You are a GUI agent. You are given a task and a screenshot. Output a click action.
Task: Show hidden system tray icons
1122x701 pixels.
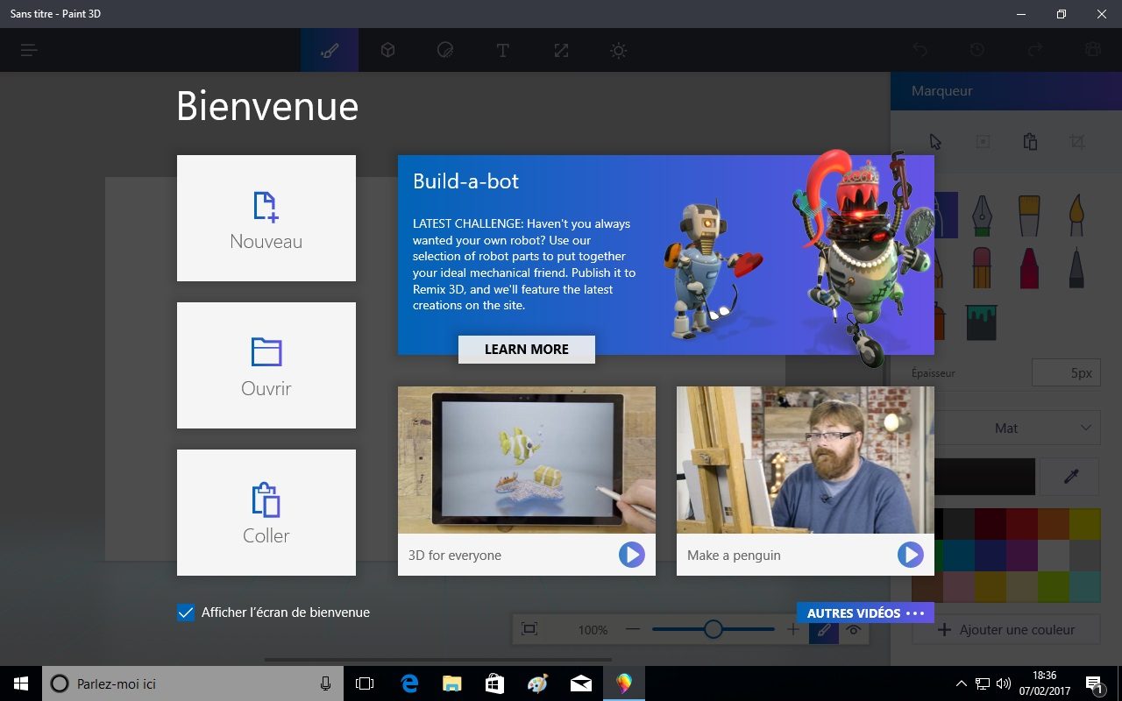pos(961,683)
